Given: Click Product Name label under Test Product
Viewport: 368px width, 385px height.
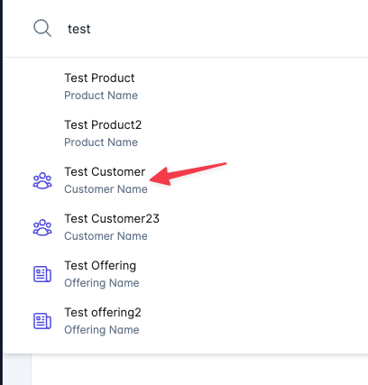Looking at the screenshot, I should click(101, 96).
